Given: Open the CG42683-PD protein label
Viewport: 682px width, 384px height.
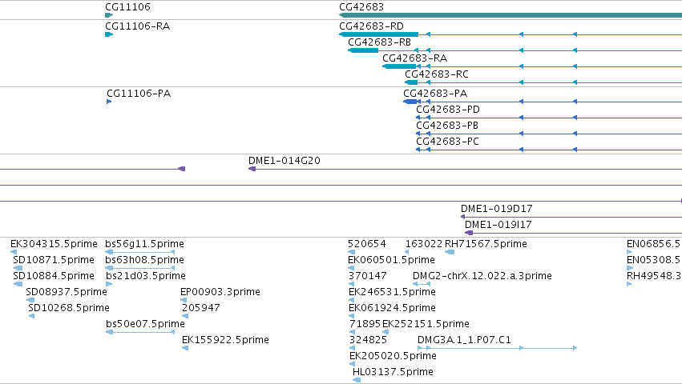Looking at the screenshot, I should [447, 110].
